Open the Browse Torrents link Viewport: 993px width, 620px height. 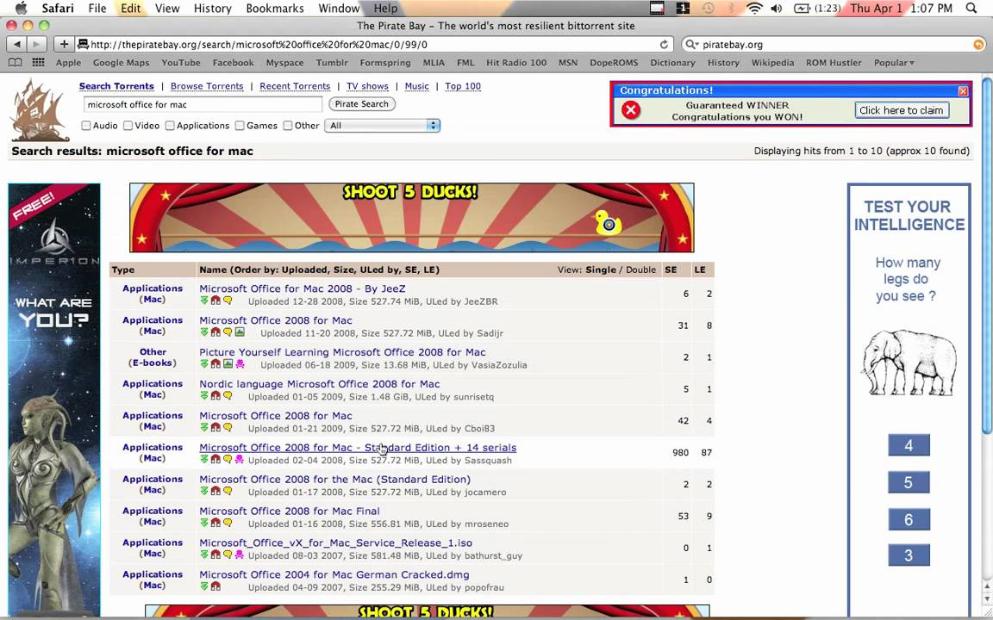pos(207,86)
